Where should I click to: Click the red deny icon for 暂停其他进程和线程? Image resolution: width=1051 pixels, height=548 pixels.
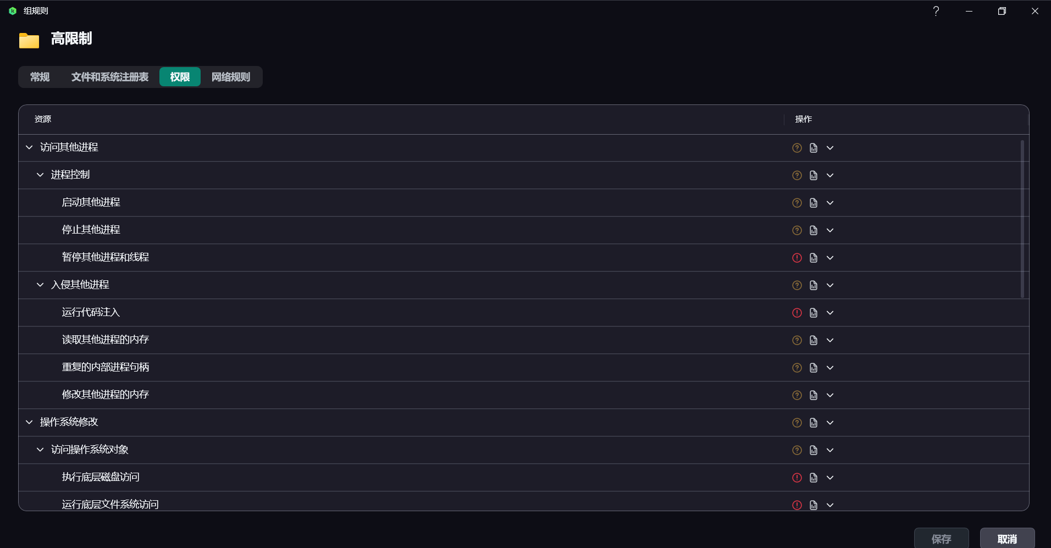point(796,258)
